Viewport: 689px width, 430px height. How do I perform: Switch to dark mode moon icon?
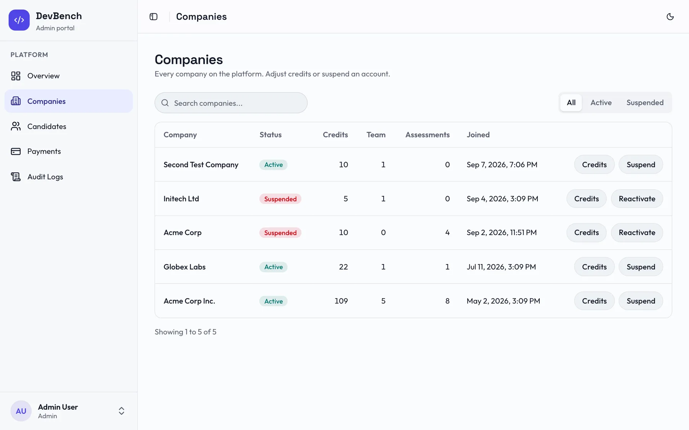pos(670,16)
